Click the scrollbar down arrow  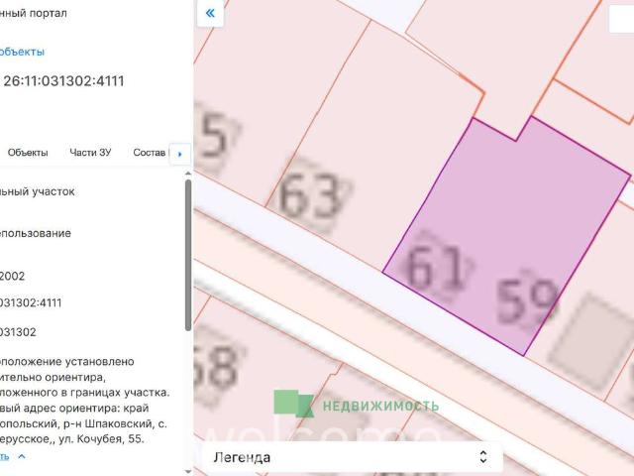[188, 472]
